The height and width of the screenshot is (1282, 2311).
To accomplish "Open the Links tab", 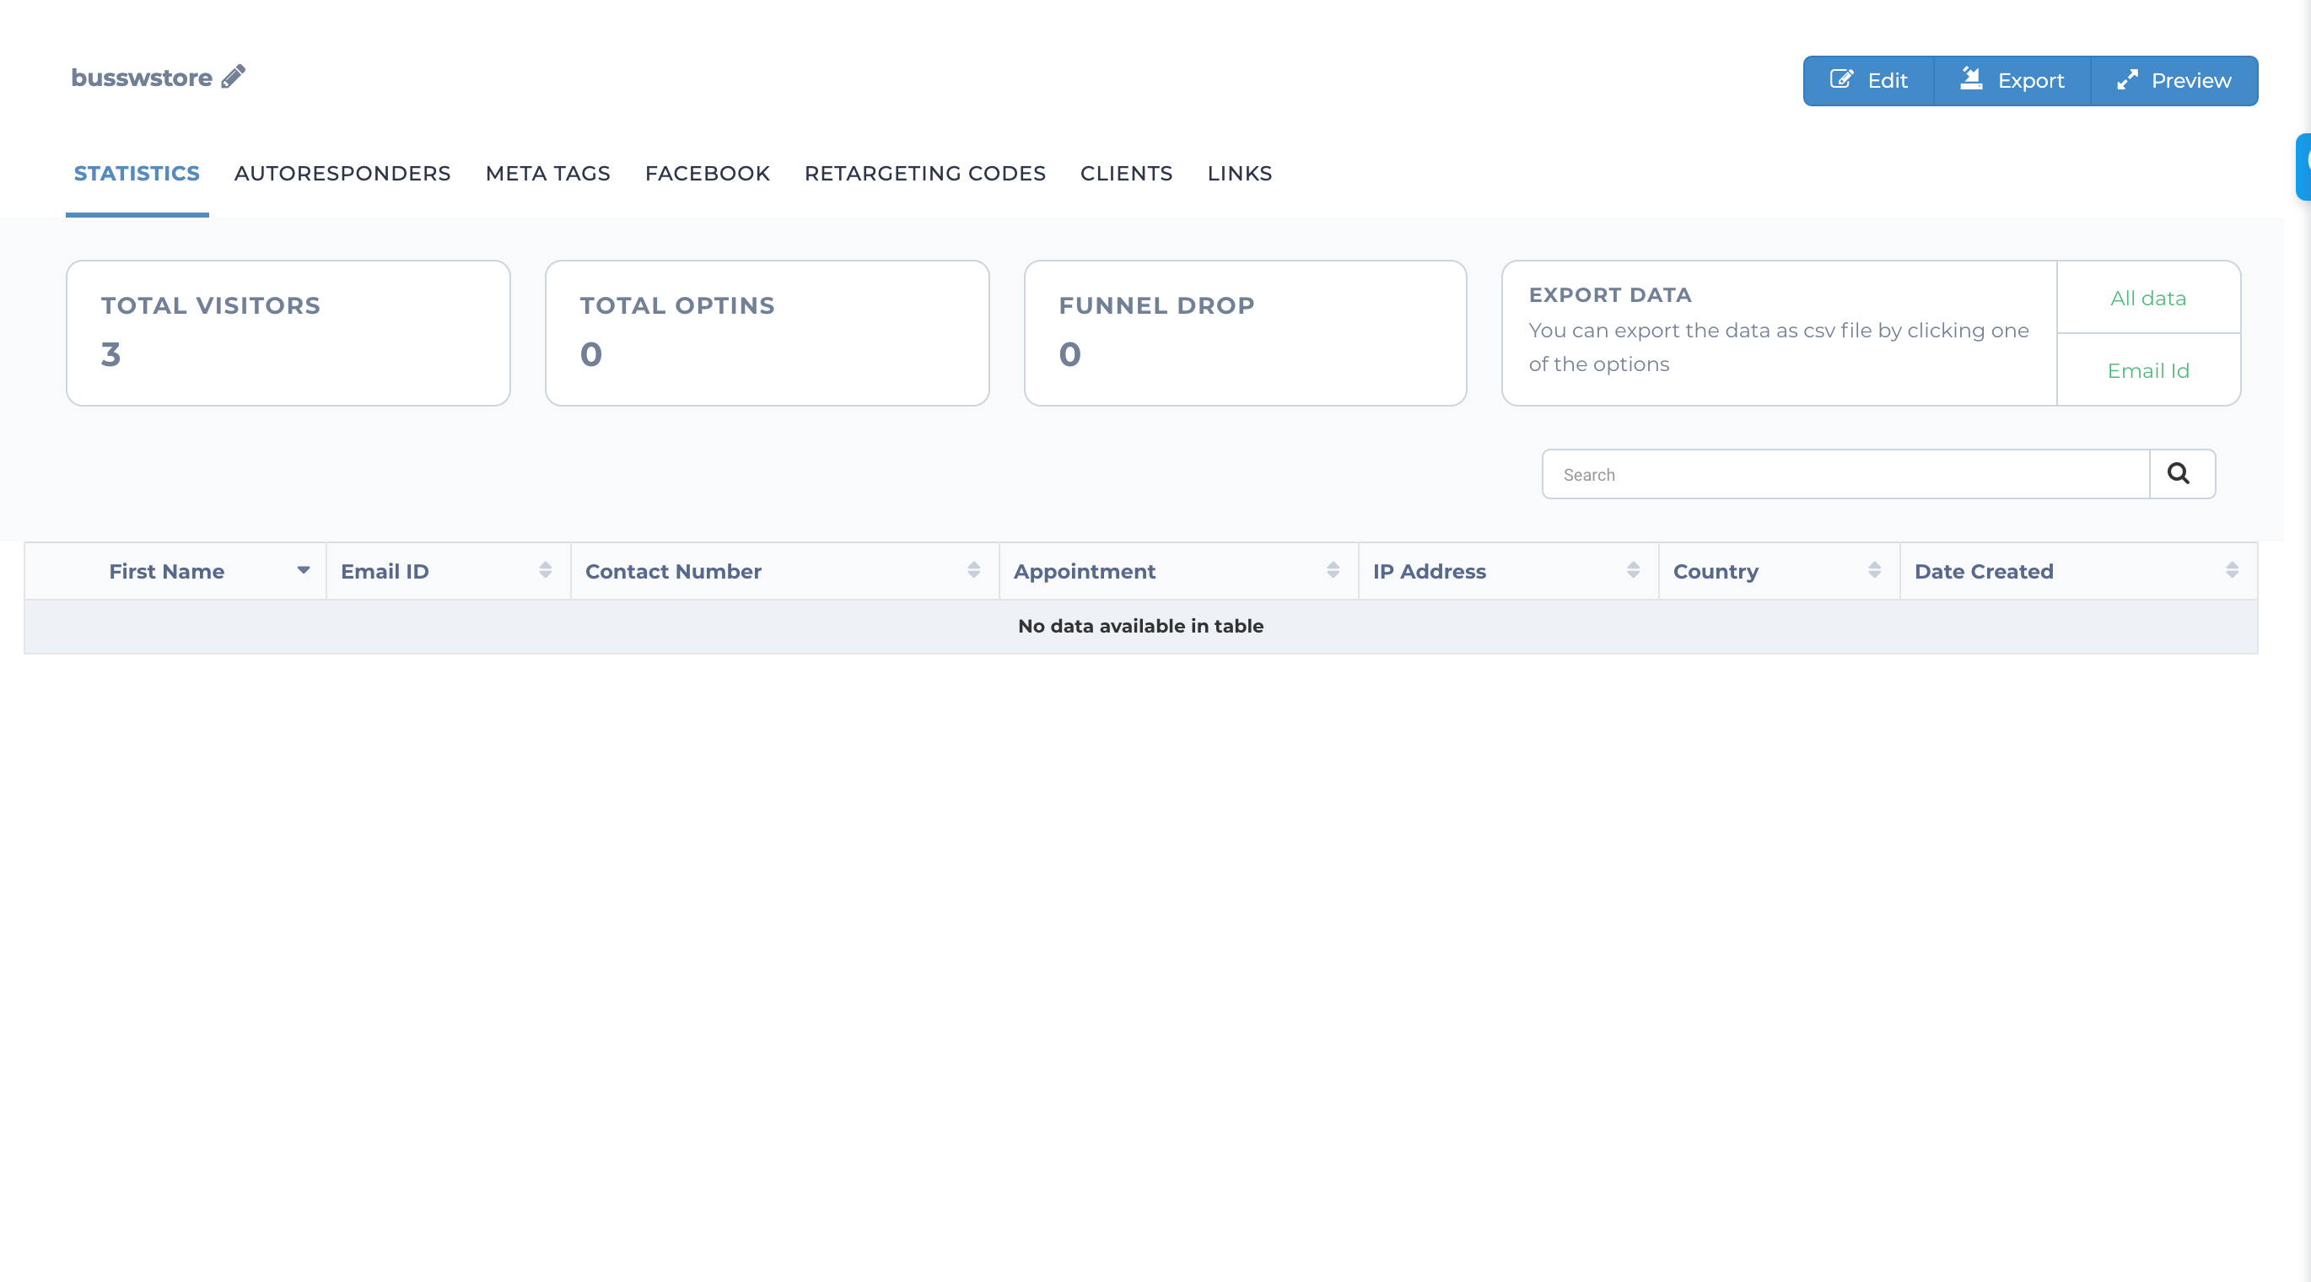I will (1239, 173).
